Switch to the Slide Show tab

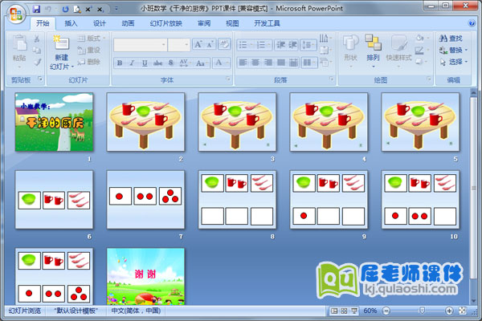165,23
